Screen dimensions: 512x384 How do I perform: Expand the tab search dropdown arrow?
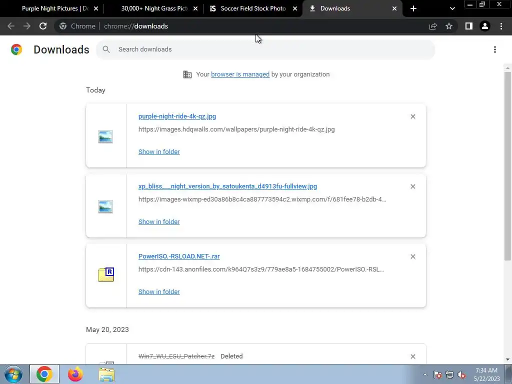tap(452, 8)
